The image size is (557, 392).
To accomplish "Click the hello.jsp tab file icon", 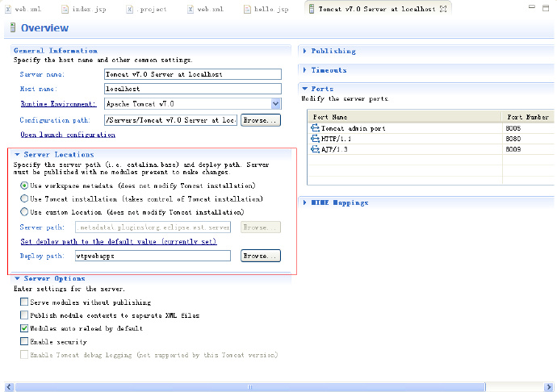I will [247, 9].
